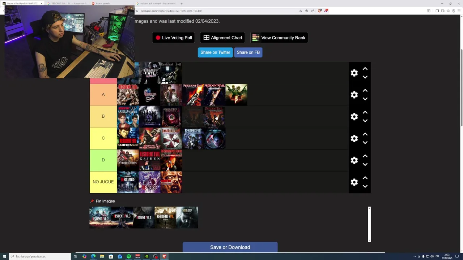Click the translate page icon in address bar
Viewport: 463px width, 260px height.
click(x=301, y=11)
